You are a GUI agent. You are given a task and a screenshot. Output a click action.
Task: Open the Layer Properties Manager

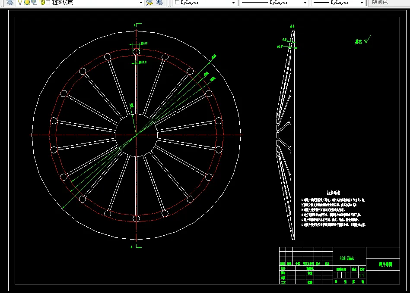(10, 2)
